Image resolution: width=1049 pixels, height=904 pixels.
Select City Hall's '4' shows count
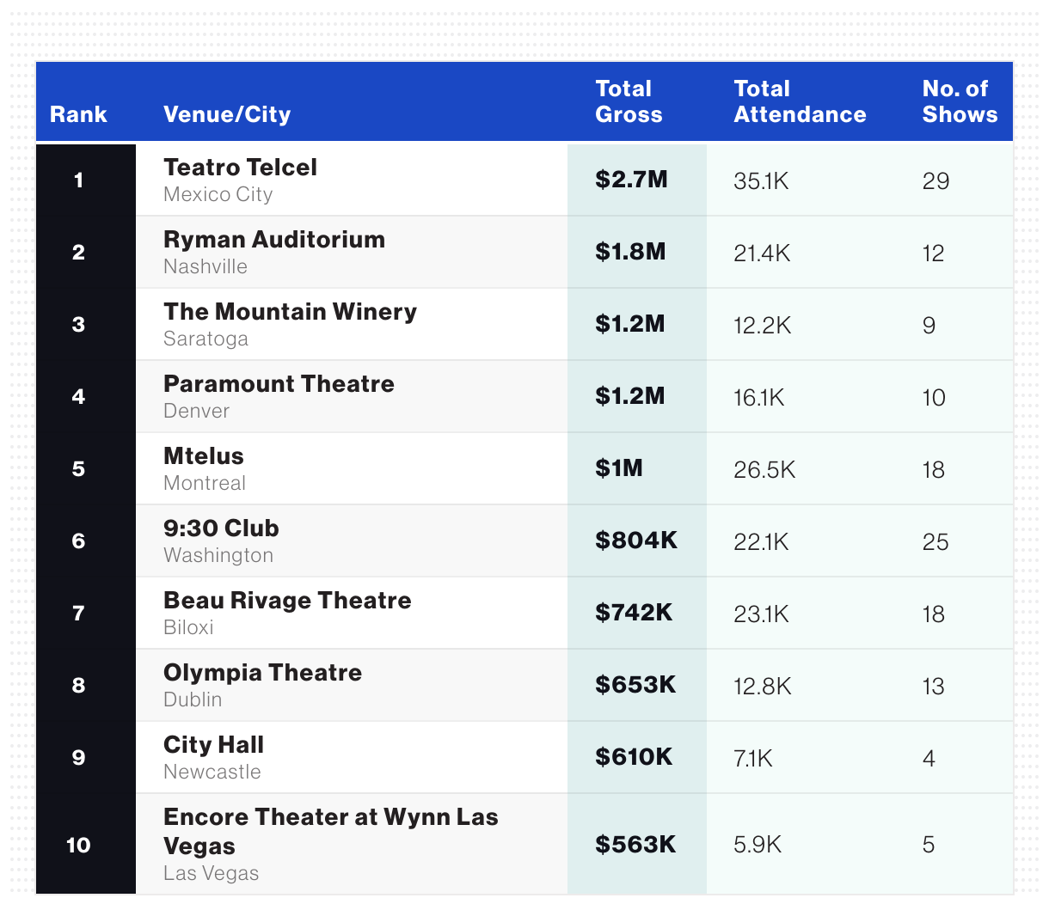tap(929, 758)
